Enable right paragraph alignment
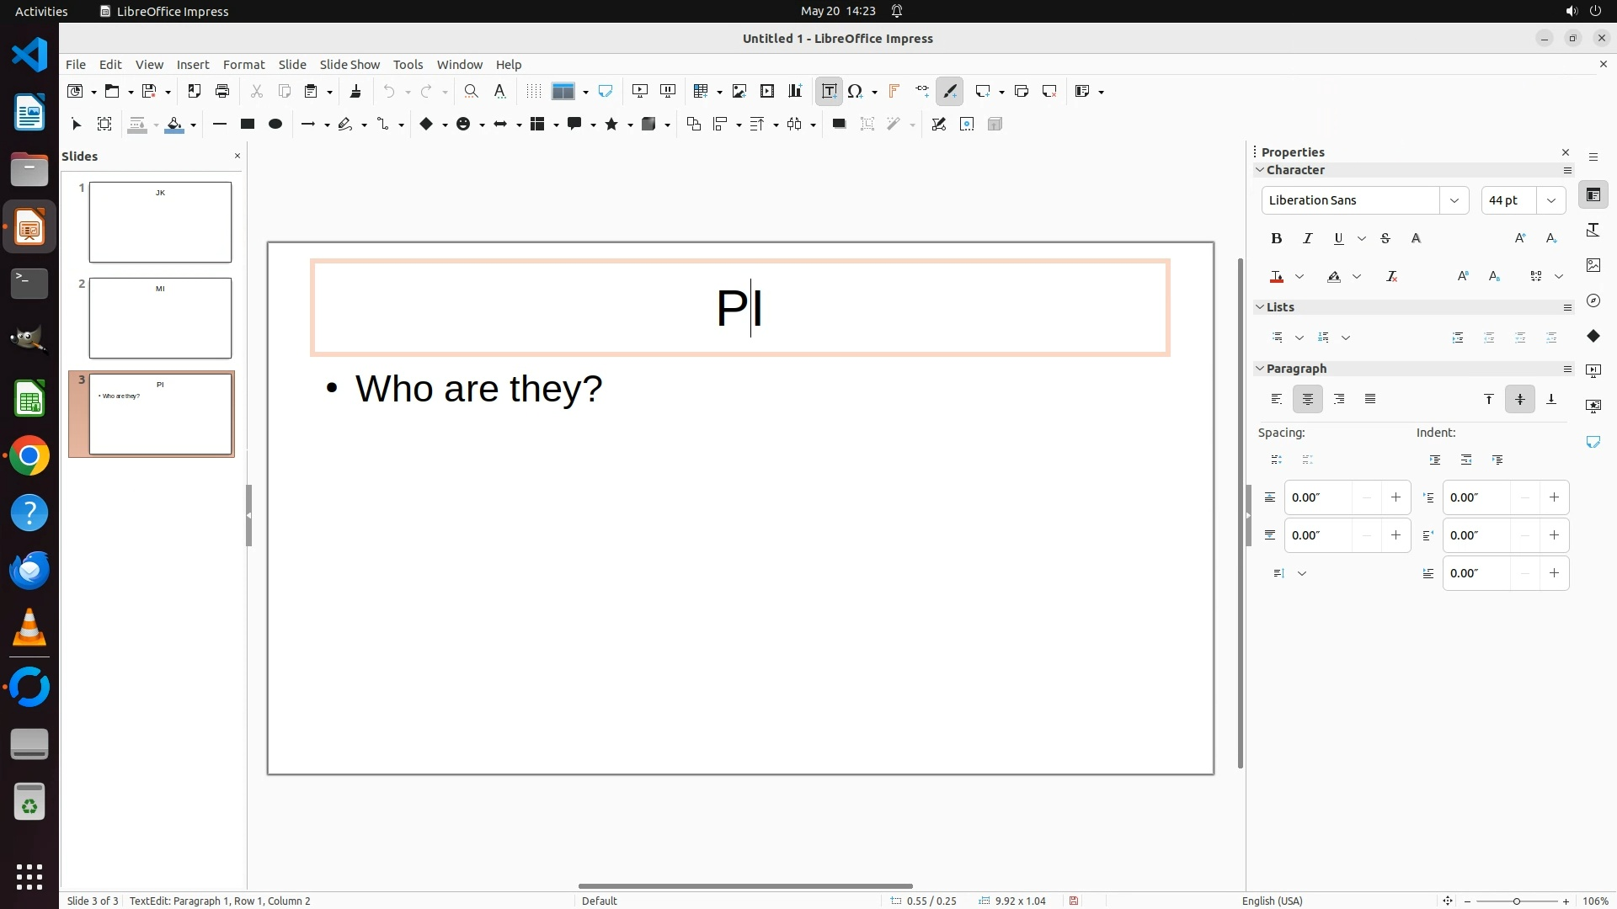 pos(1339,399)
